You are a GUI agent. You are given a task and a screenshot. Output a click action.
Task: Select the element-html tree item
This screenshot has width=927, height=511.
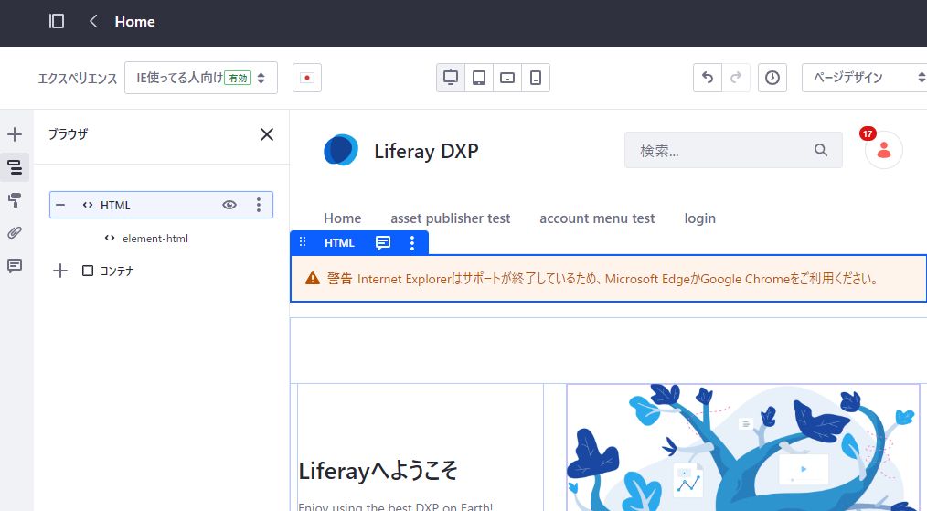pyautogui.click(x=154, y=239)
